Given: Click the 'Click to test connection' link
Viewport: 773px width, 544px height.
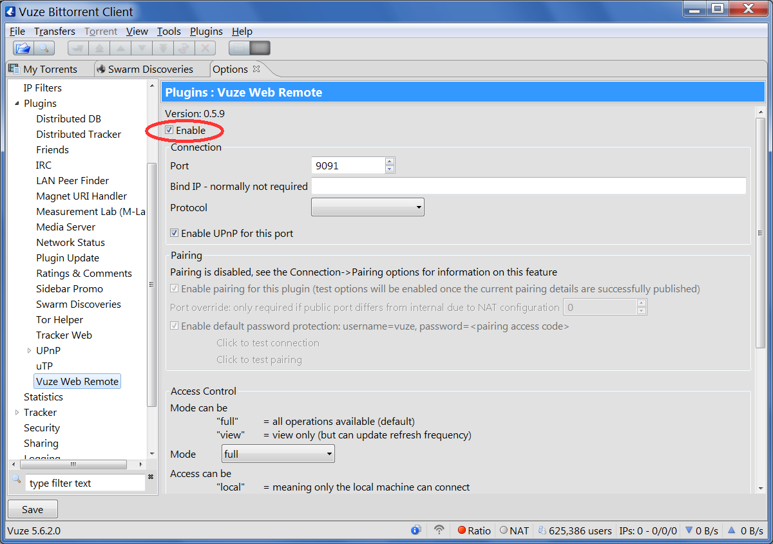Looking at the screenshot, I should pyautogui.click(x=268, y=342).
